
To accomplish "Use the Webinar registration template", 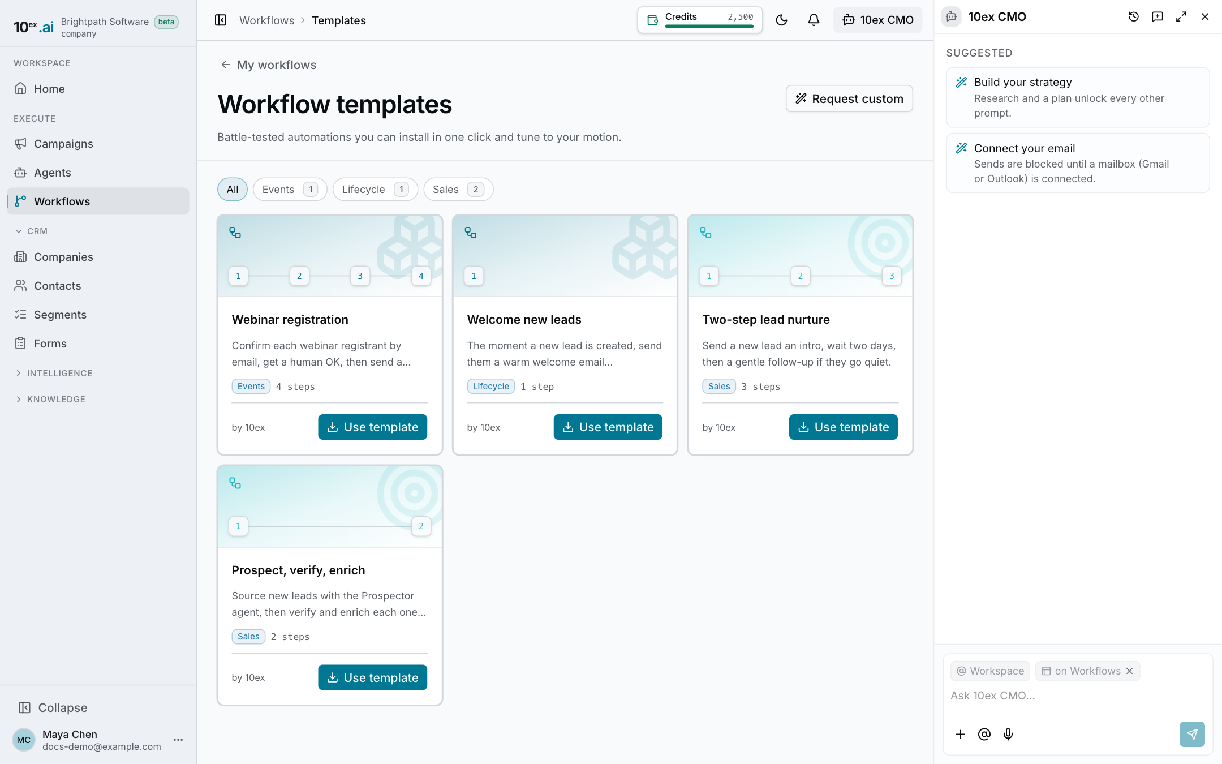I will click(x=372, y=427).
